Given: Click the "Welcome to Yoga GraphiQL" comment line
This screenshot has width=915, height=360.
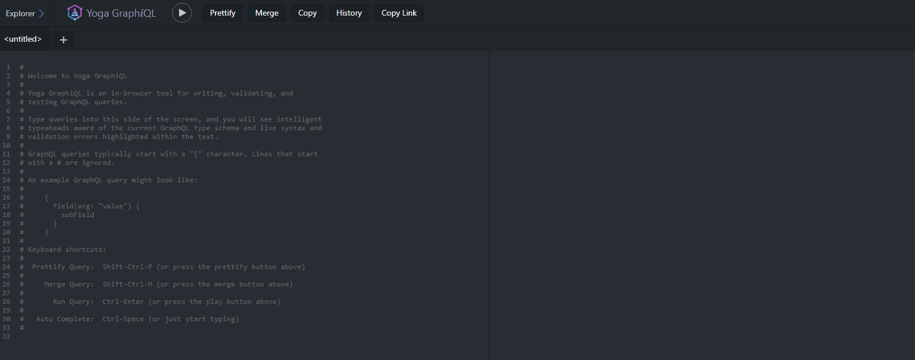Looking at the screenshot, I should (x=74, y=76).
